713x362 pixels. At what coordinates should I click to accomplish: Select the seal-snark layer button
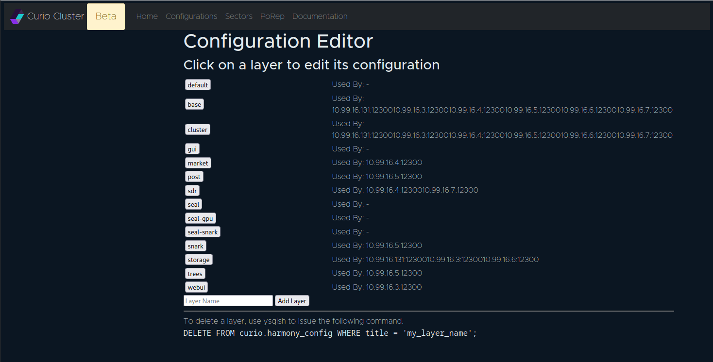[203, 232]
